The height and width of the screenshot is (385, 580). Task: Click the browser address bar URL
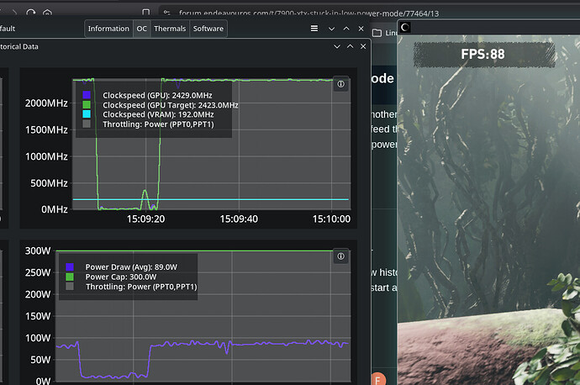point(309,13)
